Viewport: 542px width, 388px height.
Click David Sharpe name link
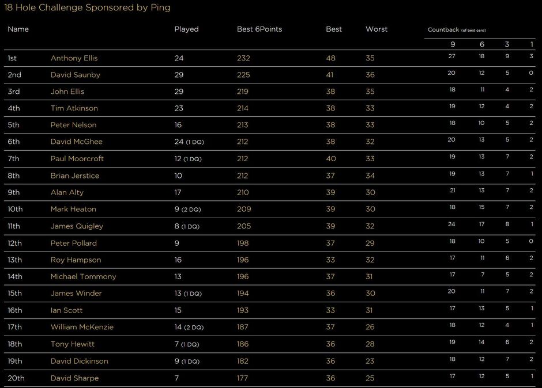pyautogui.click(x=74, y=378)
